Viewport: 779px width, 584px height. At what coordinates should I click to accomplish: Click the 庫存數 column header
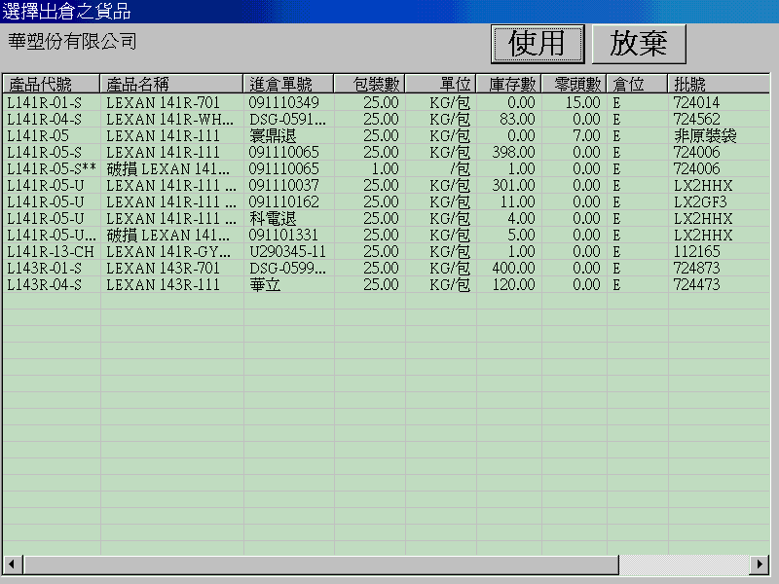pyautogui.click(x=508, y=84)
